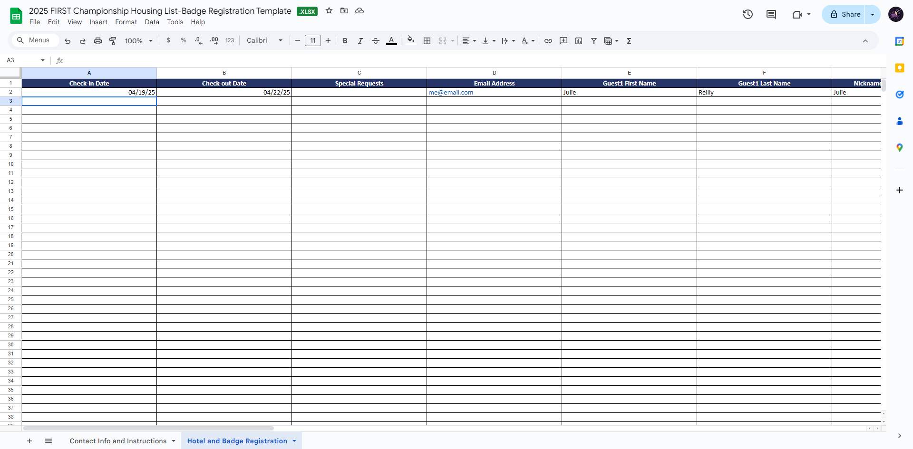
Task: Switch to Contact Info and Instructions tab
Action: click(x=118, y=441)
